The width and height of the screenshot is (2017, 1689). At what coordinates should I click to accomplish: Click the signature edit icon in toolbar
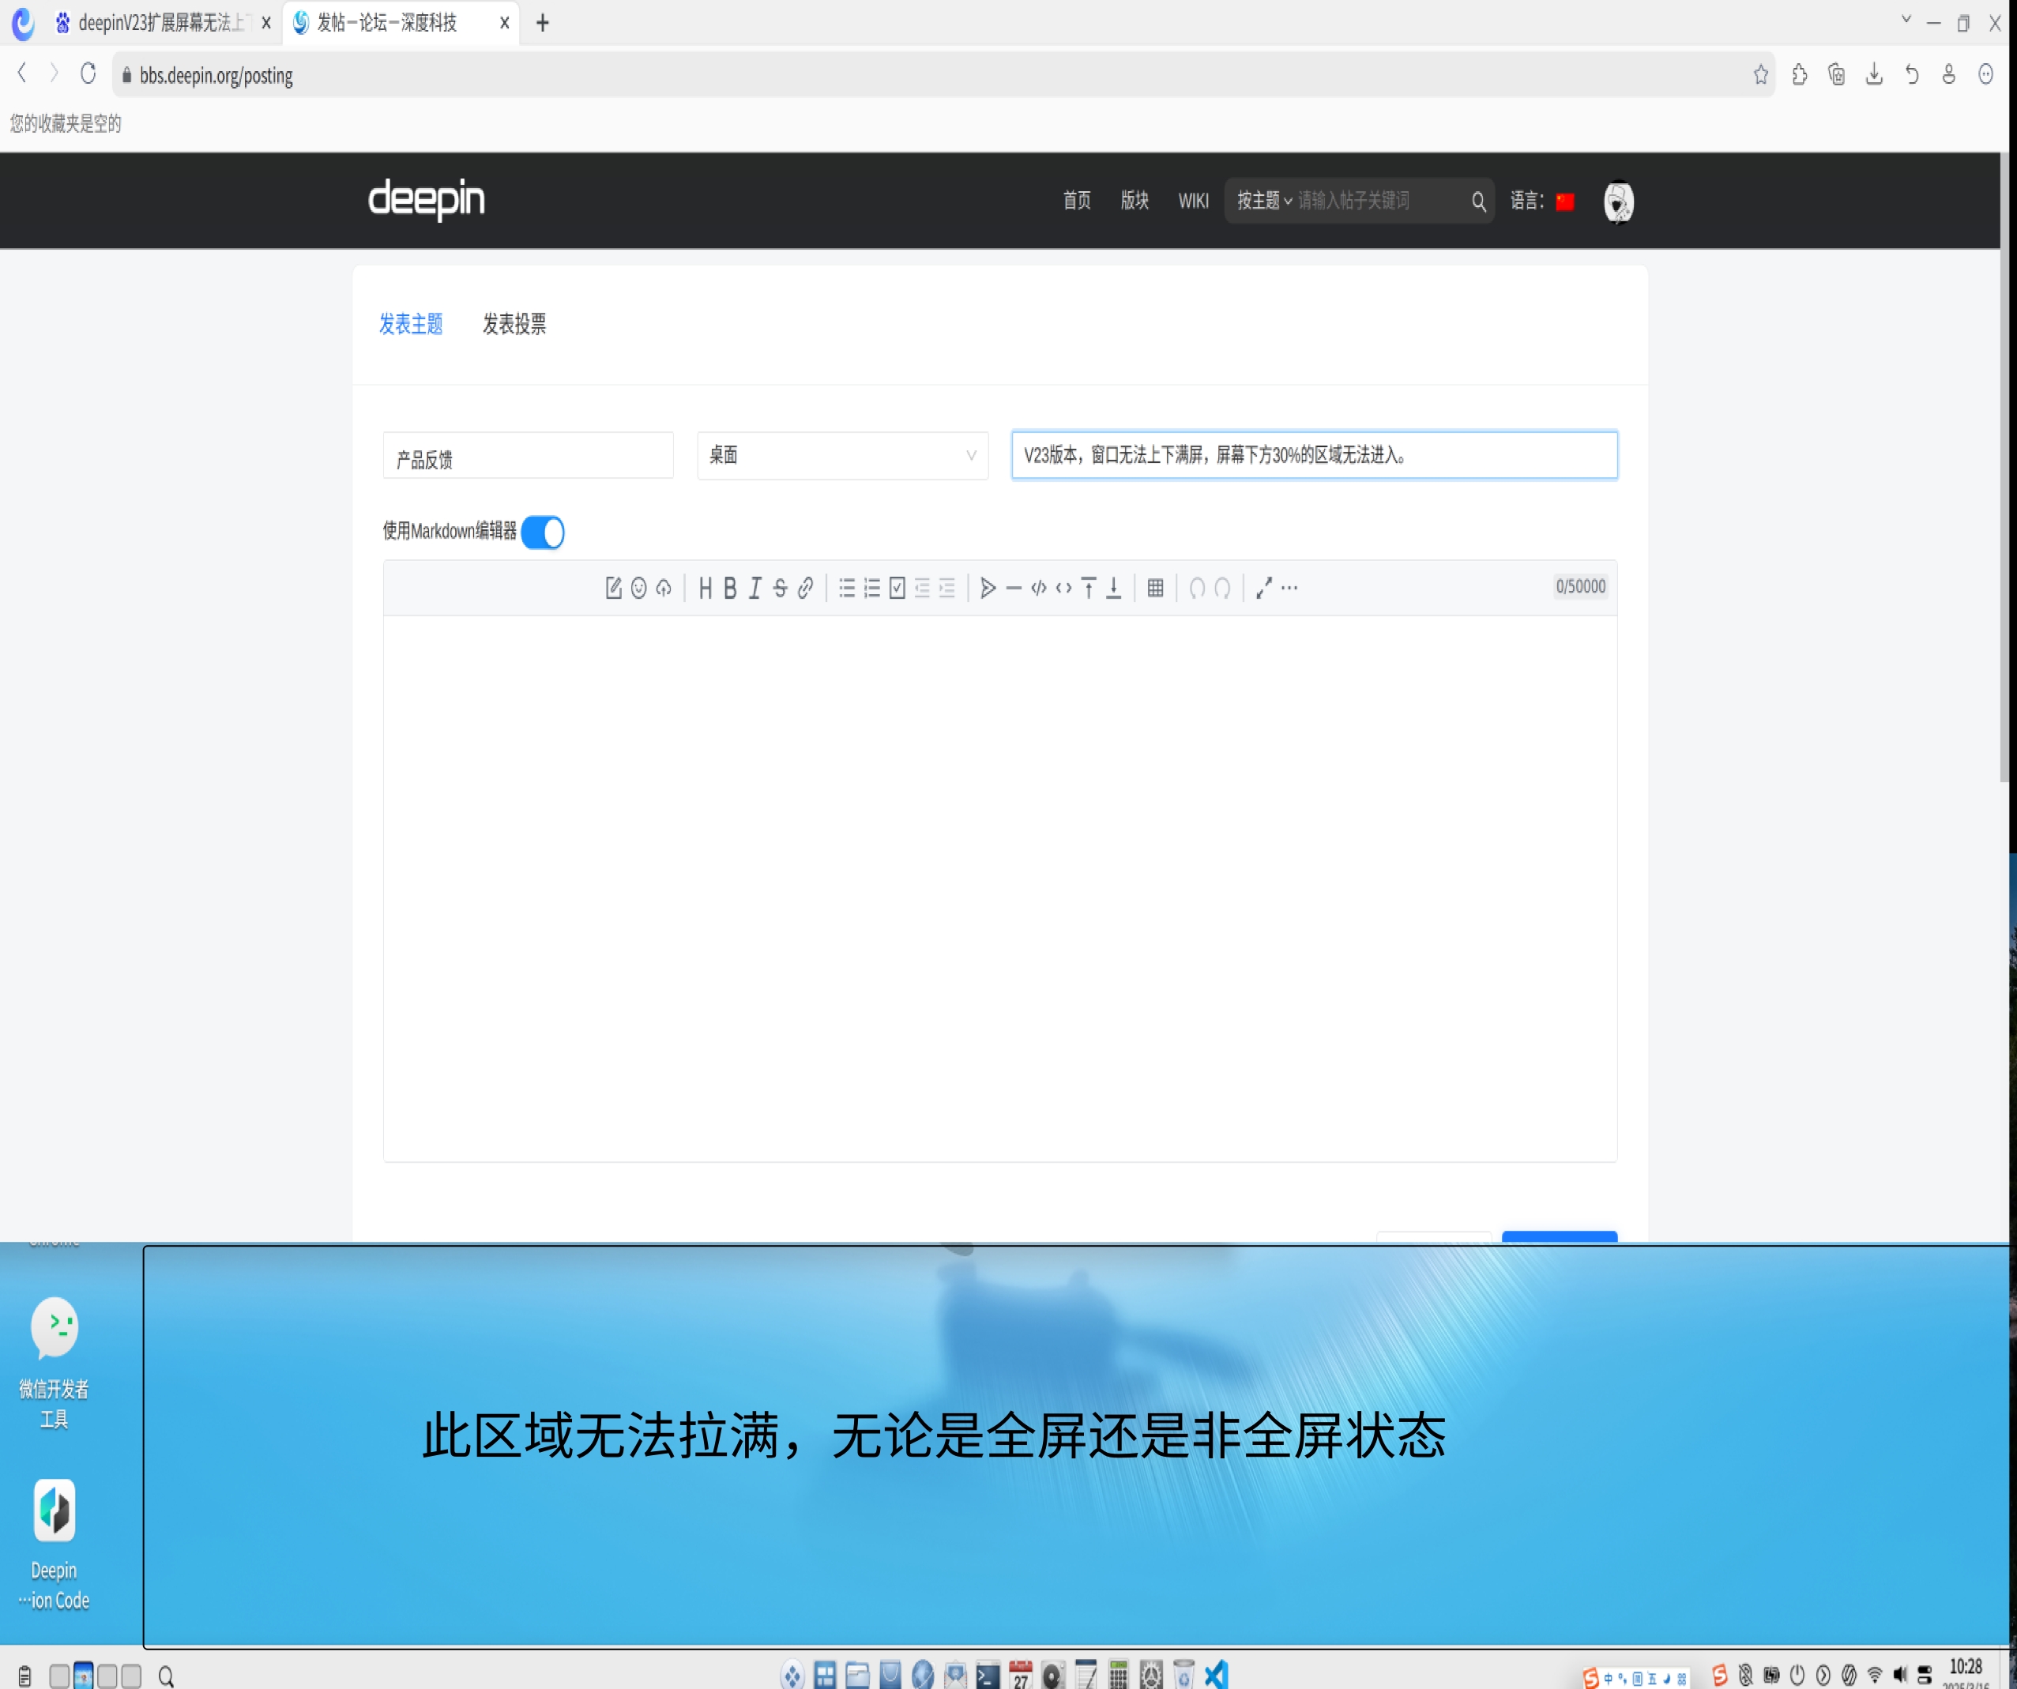coord(614,588)
